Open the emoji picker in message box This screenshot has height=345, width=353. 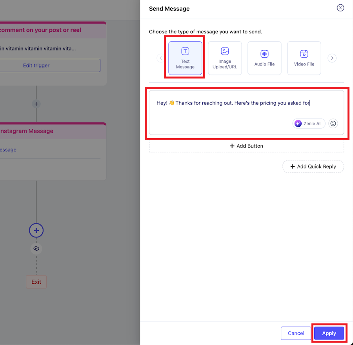tap(333, 123)
